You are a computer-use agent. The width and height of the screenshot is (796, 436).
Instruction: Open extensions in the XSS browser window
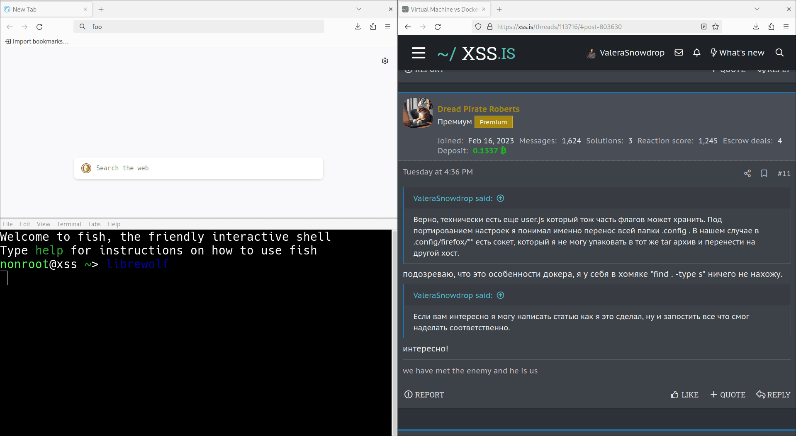point(771,27)
